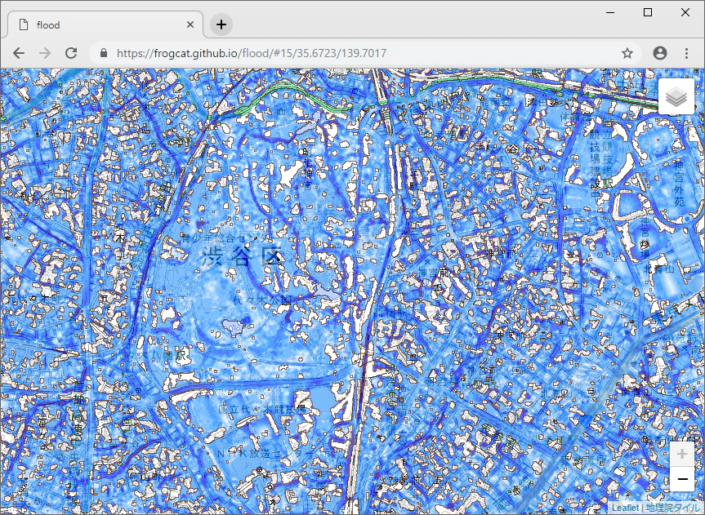Click the 渋谷区 label on the map

coord(242,256)
